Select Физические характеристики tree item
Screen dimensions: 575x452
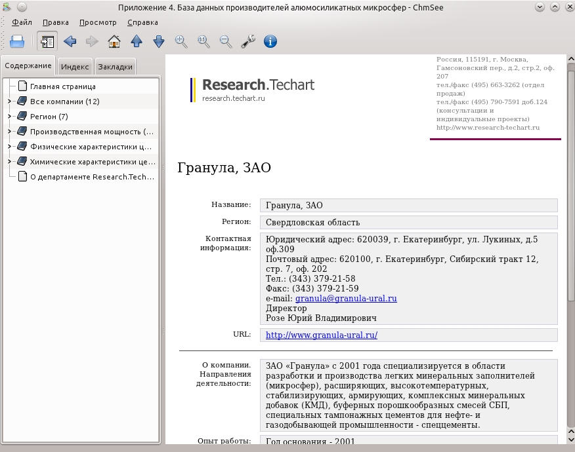pyautogui.click(x=91, y=146)
